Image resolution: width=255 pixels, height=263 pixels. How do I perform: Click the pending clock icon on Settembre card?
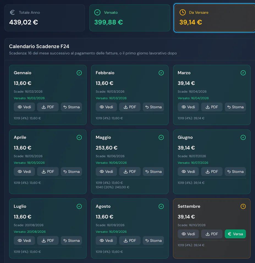(243, 206)
